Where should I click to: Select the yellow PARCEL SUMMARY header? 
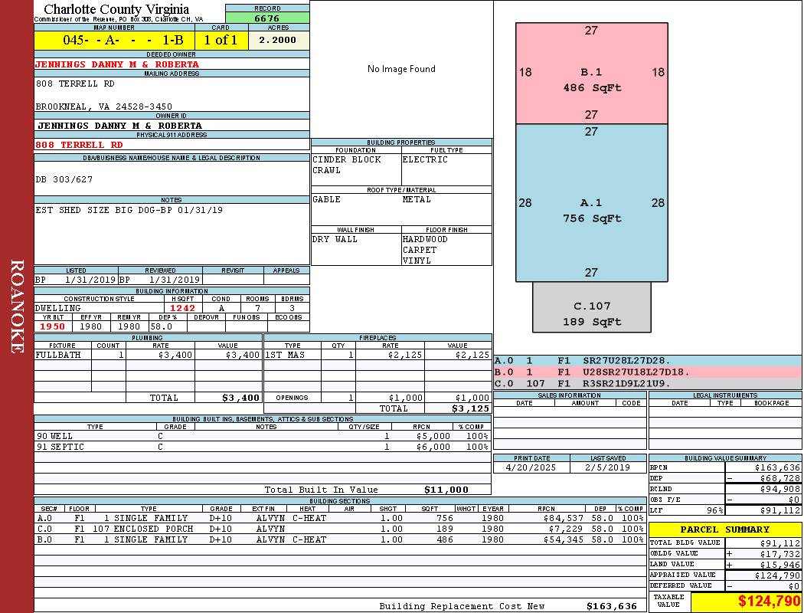[x=725, y=529]
